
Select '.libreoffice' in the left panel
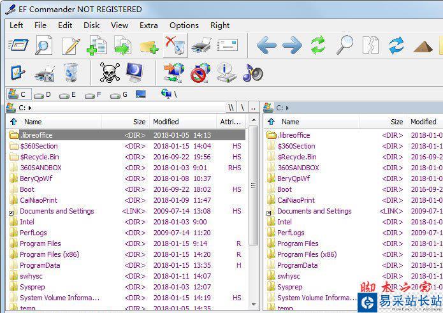click(x=126, y=135)
